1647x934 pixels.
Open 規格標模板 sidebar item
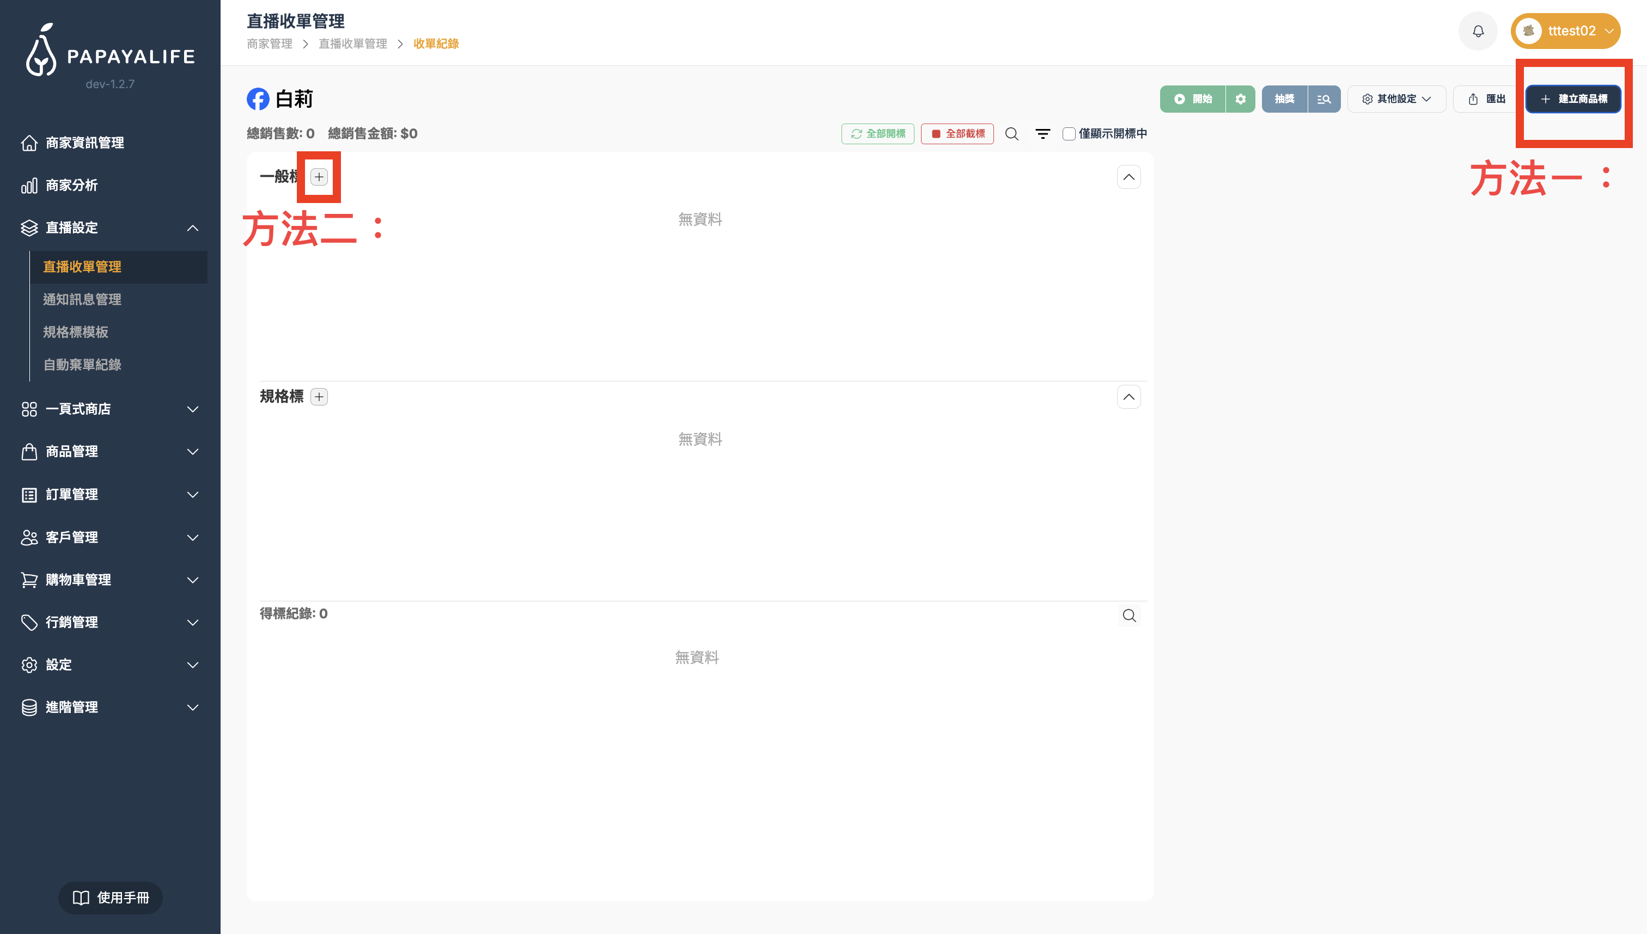pyautogui.click(x=76, y=332)
